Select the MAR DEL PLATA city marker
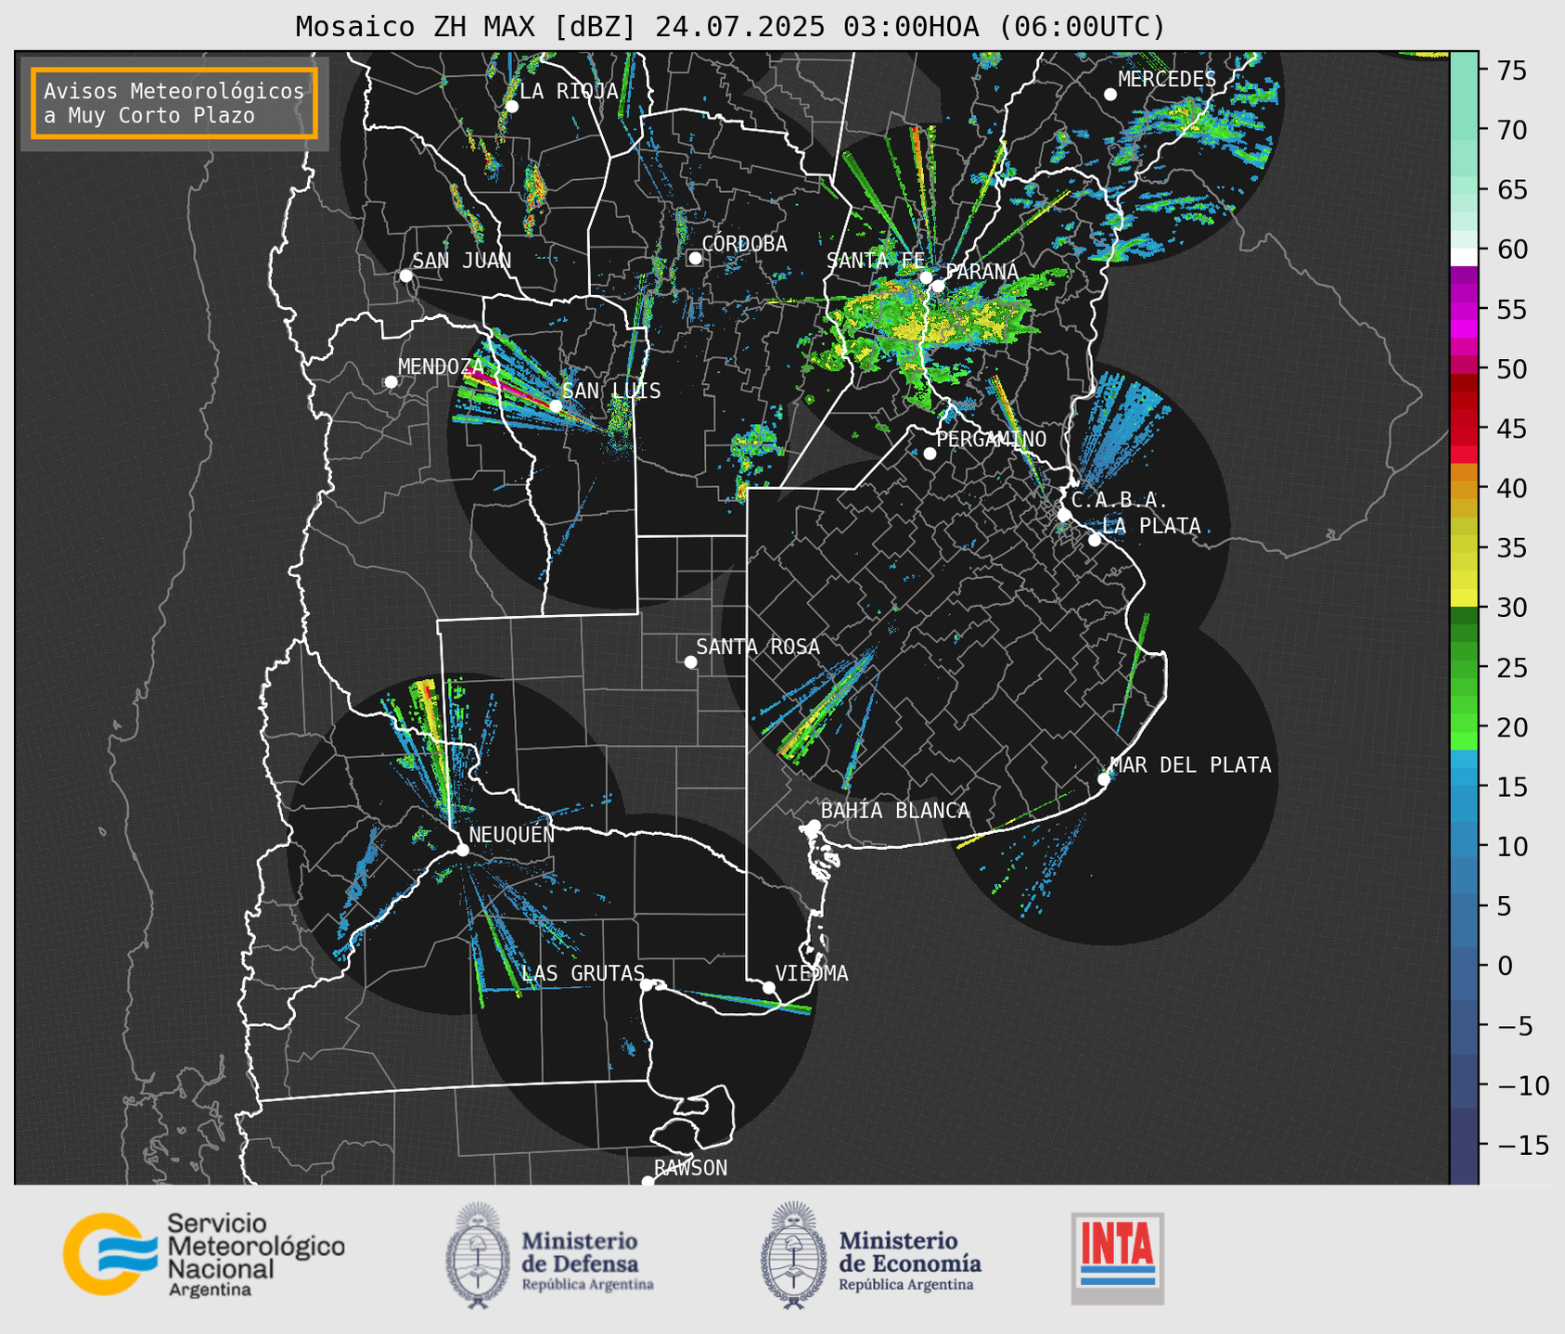The height and width of the screenshot is (1334, 1565). pyautogui.click(x=1104, y=779)
